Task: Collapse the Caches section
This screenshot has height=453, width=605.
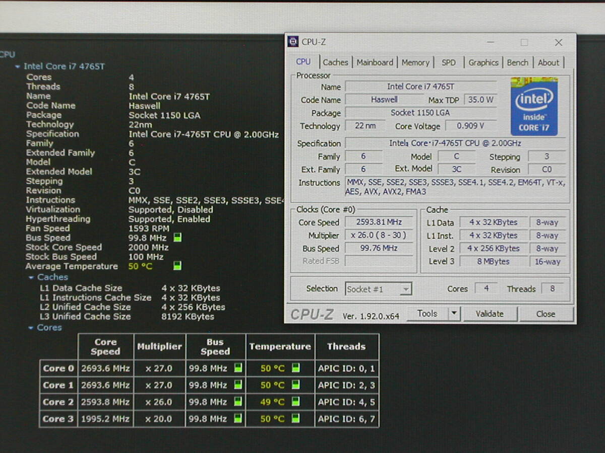Action: 31,277
